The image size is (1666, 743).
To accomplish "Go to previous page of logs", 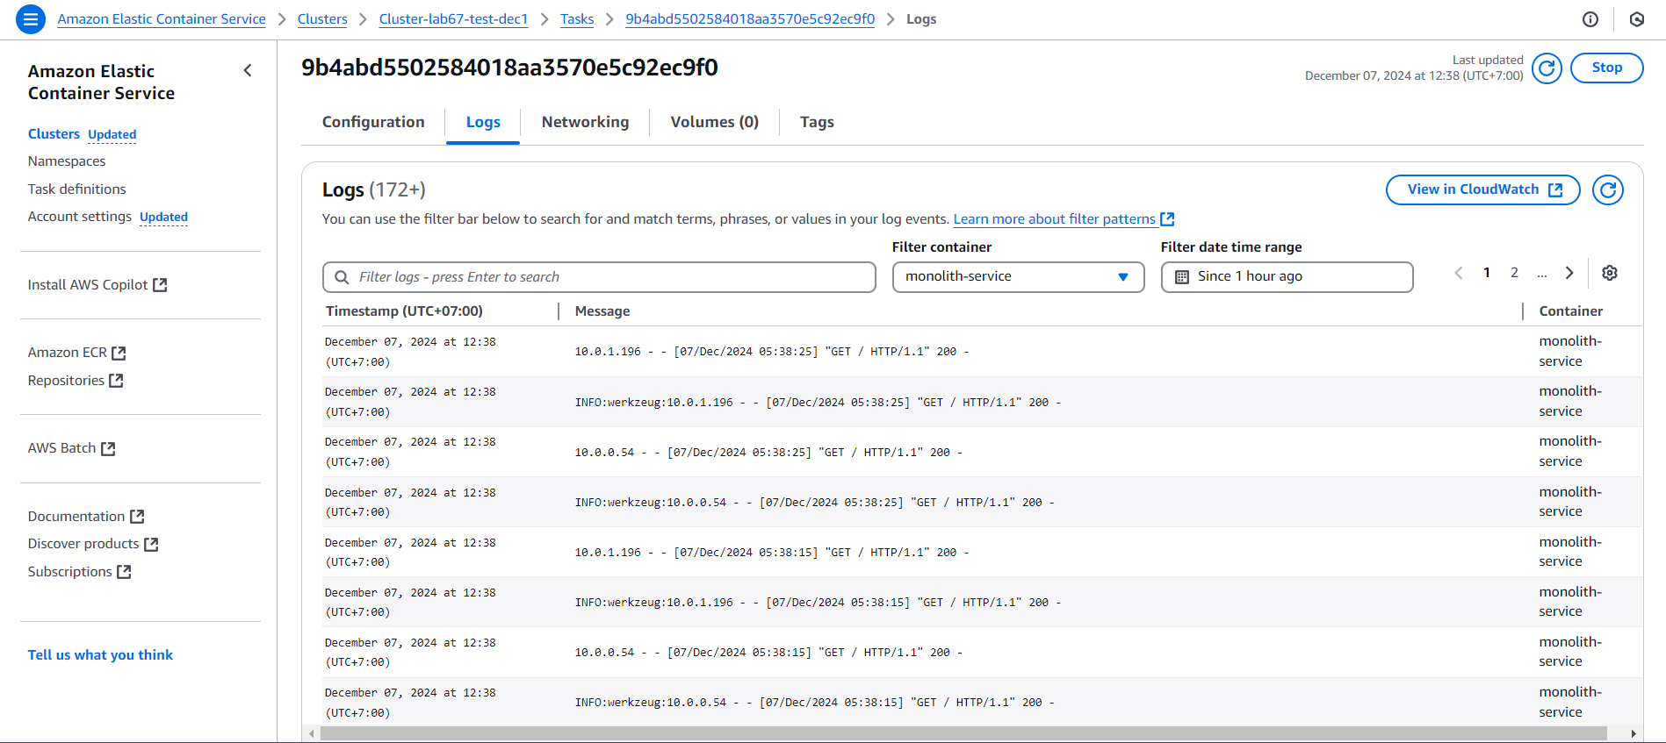I will 1459,273.
